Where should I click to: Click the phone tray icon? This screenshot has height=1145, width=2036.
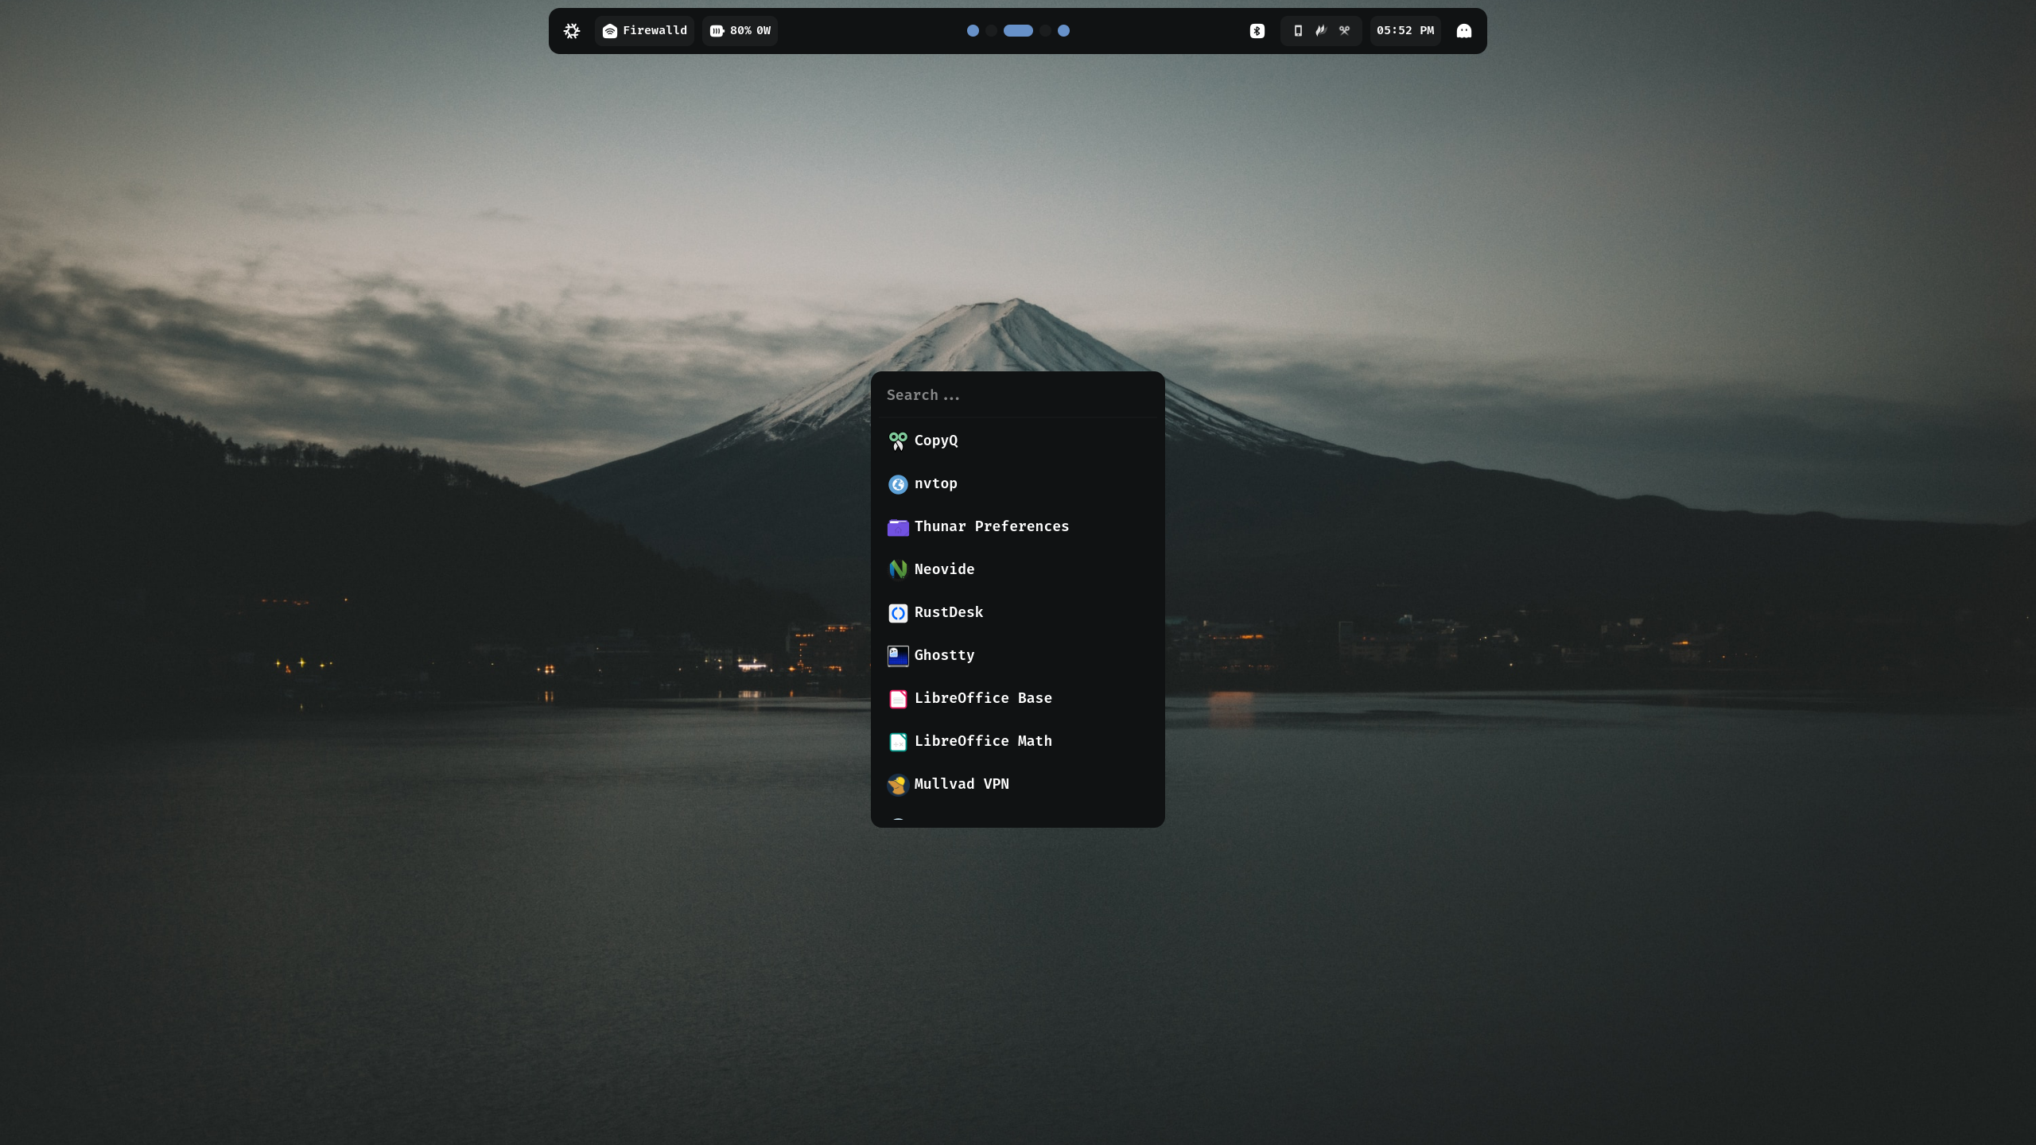click(x=1298, y=31)
